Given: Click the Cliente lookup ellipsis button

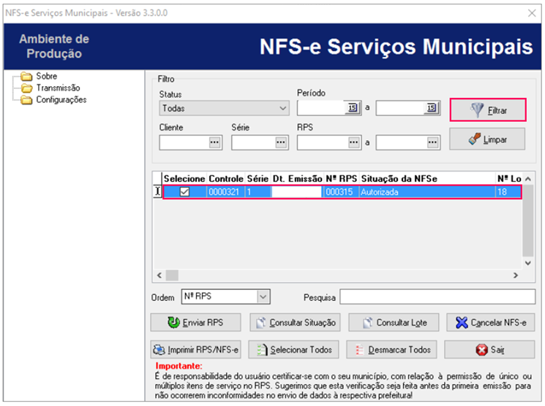Looking at the screenshot, I should pyautogui.click(x=214, y=142).
